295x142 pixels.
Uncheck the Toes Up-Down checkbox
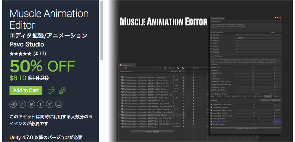211,124
